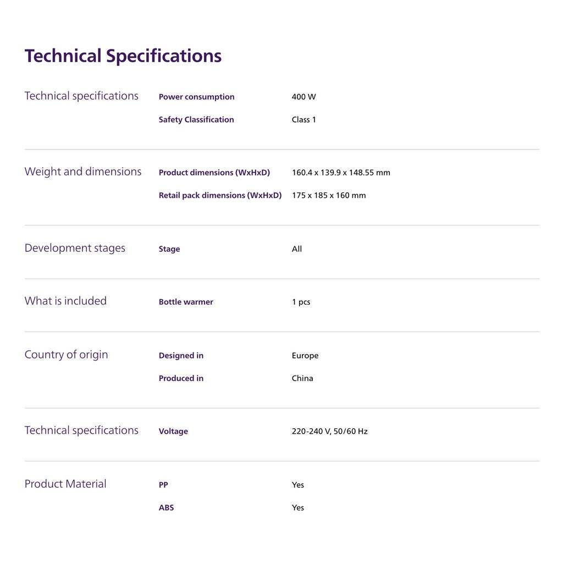
Task: Click the Designed in label
Action: point(181,356)
